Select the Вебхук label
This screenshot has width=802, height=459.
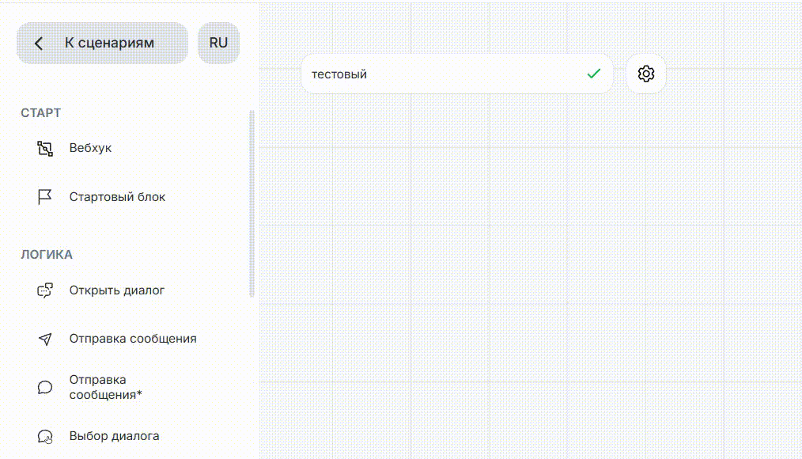(90, 148)
